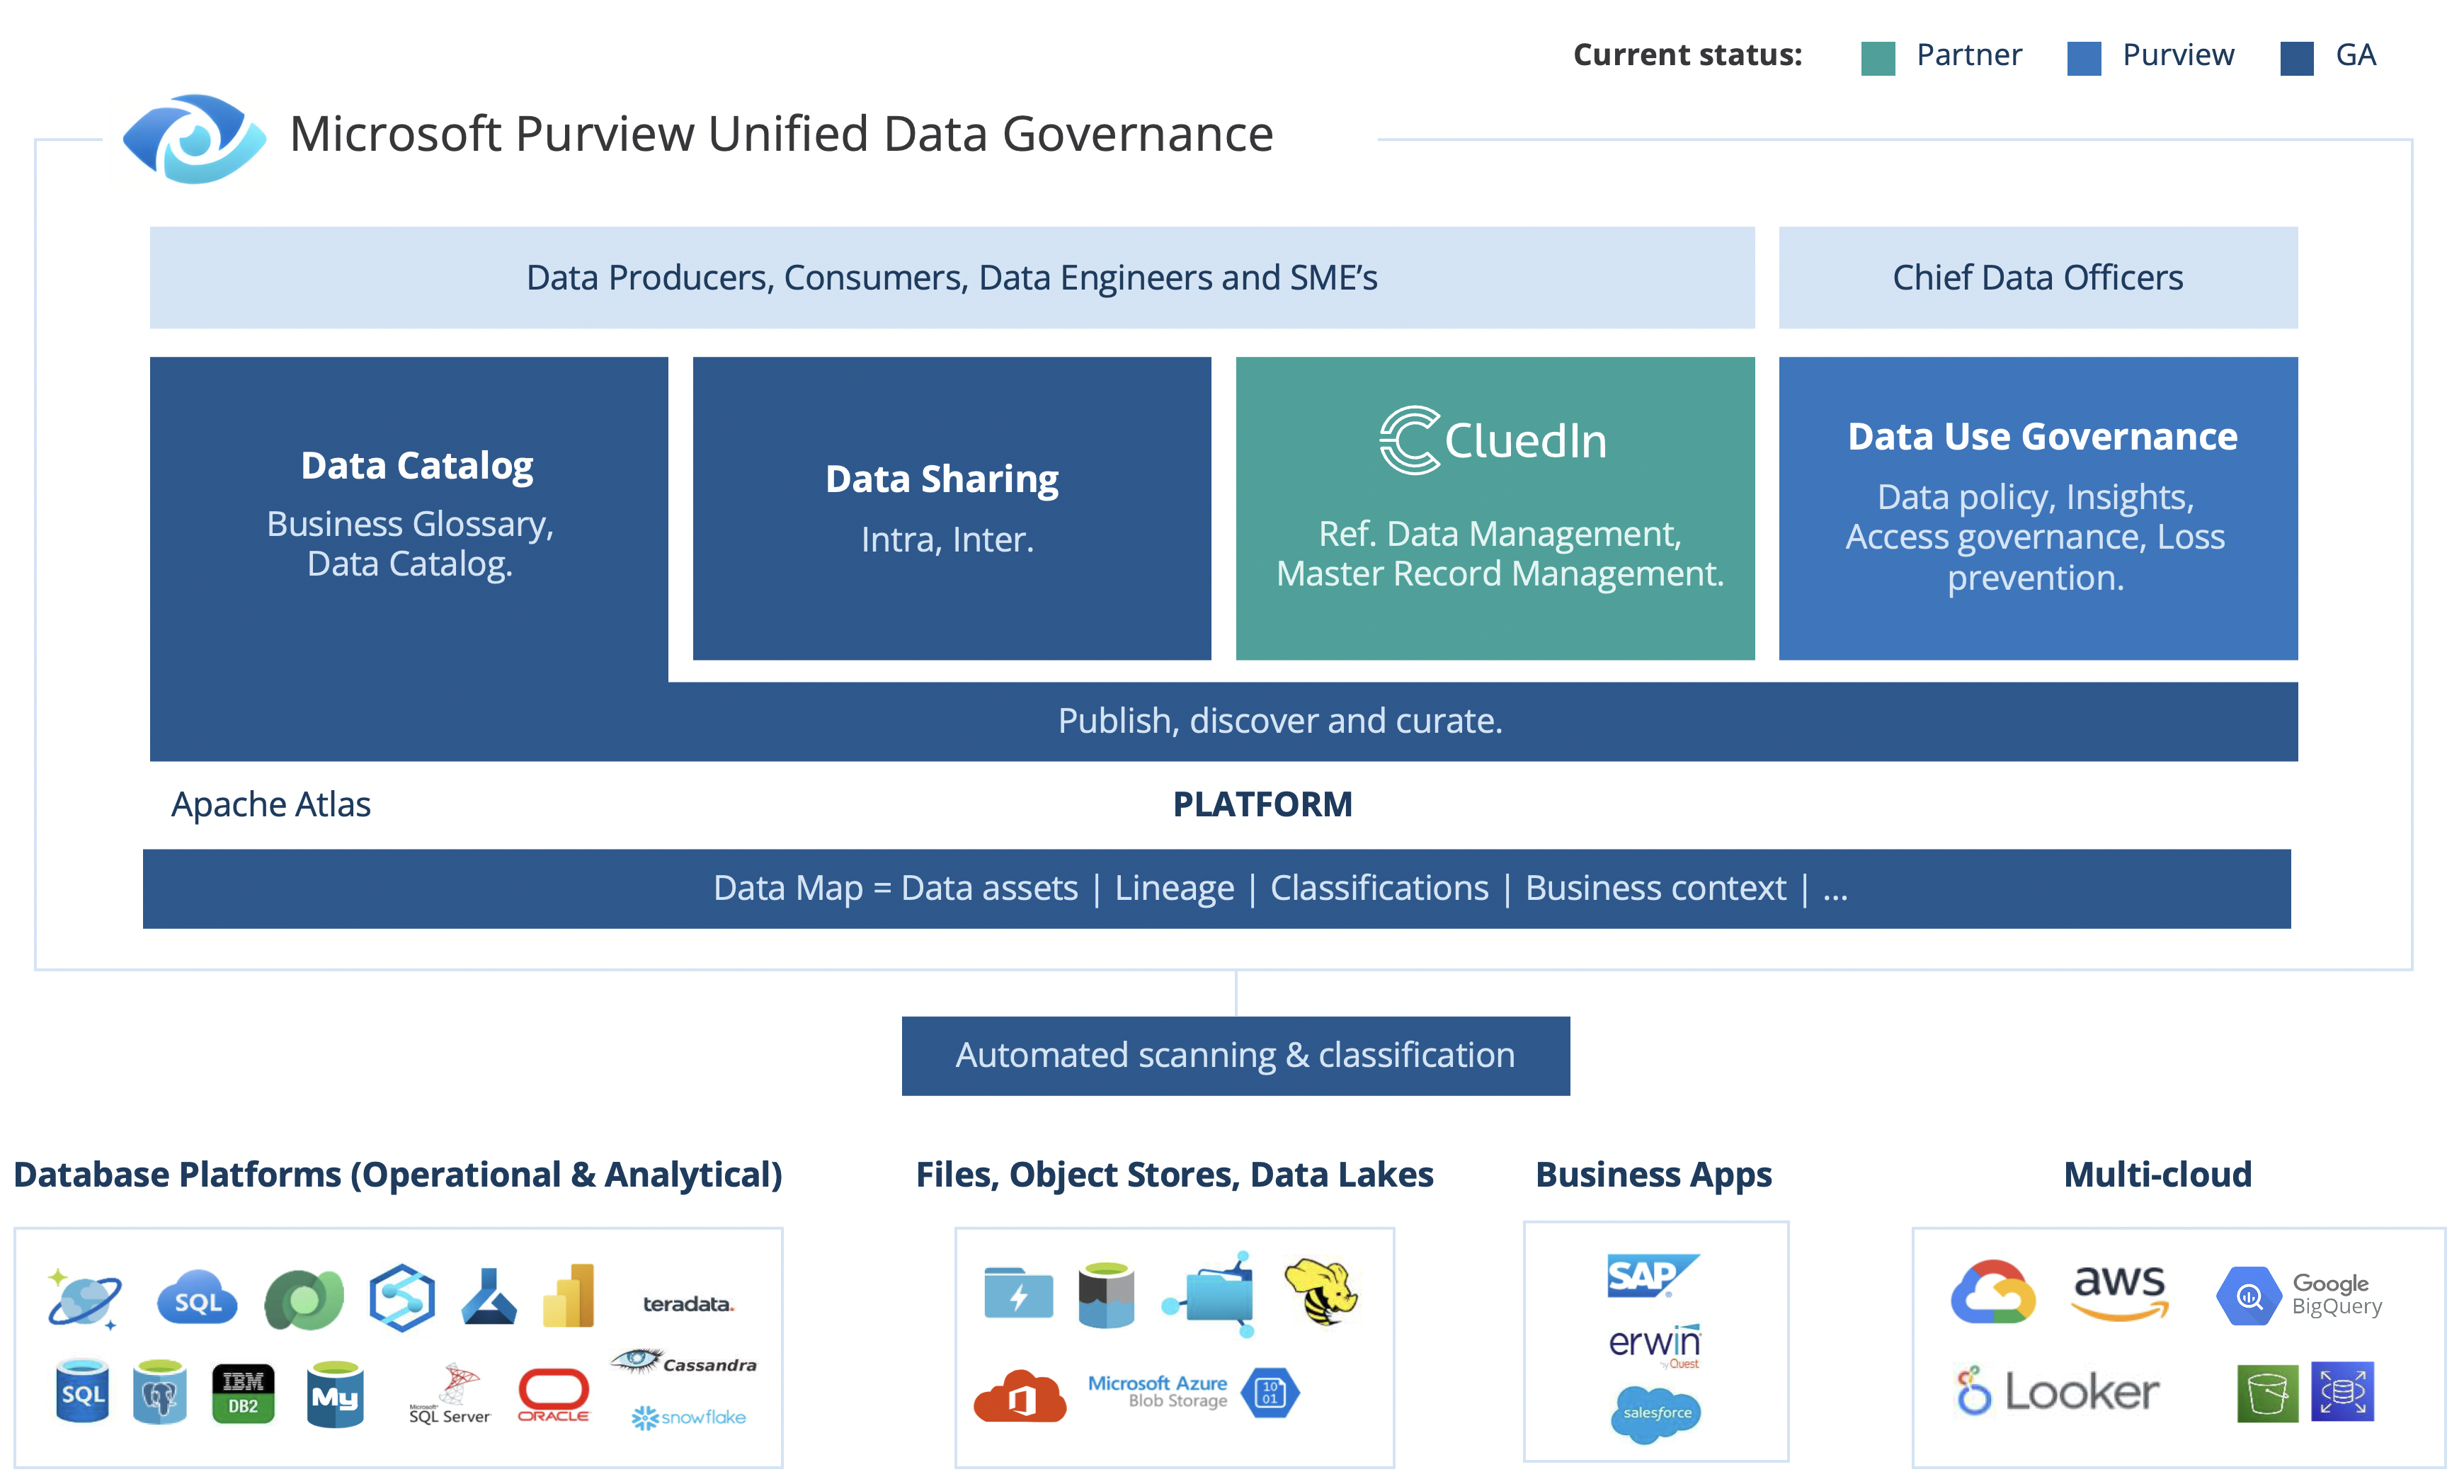Viewport: 2464px width, 1484px height.
Task: Click the "GA" legend text
Action: coord(2356,55)
